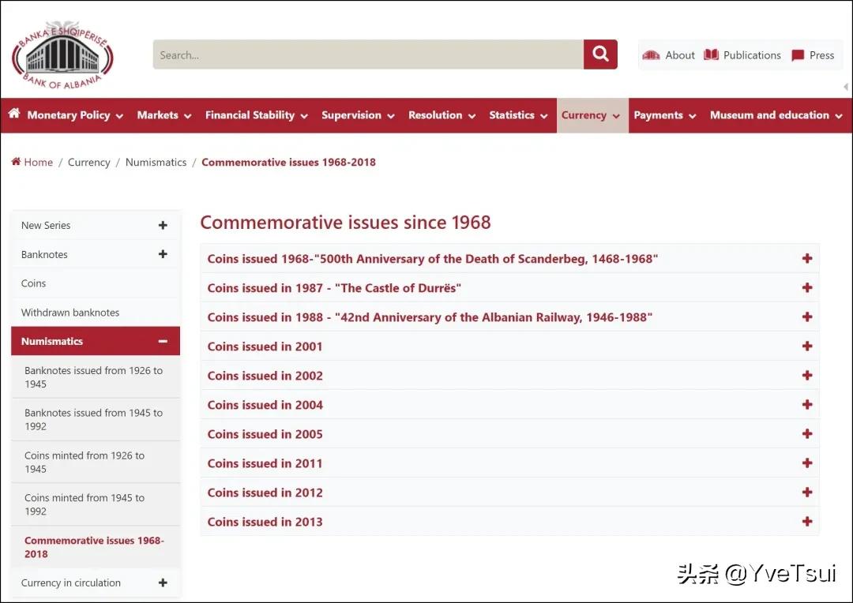Open Coins minted from 1945 to 1992
The height and width of the screenshot is (603, 853).
pos(96,504)
